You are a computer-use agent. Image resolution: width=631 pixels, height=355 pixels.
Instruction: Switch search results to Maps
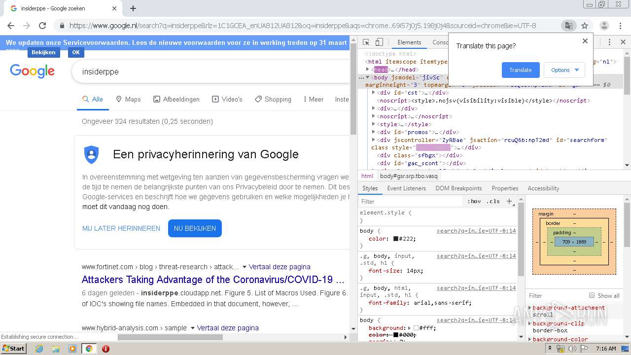click(128, 99)
